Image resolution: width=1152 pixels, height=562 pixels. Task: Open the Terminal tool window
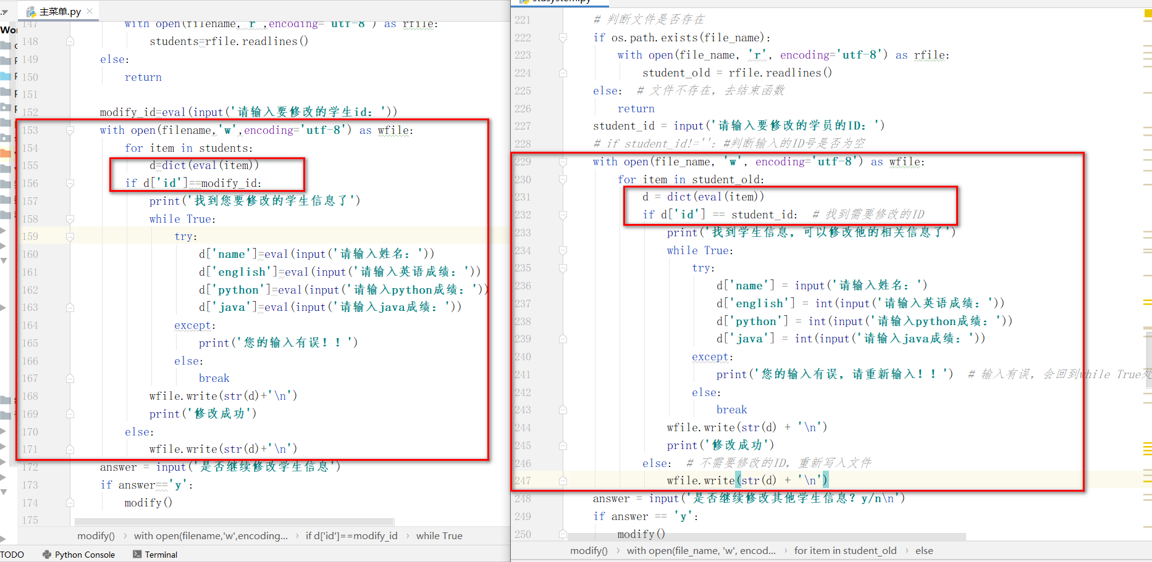pos(155,555)
